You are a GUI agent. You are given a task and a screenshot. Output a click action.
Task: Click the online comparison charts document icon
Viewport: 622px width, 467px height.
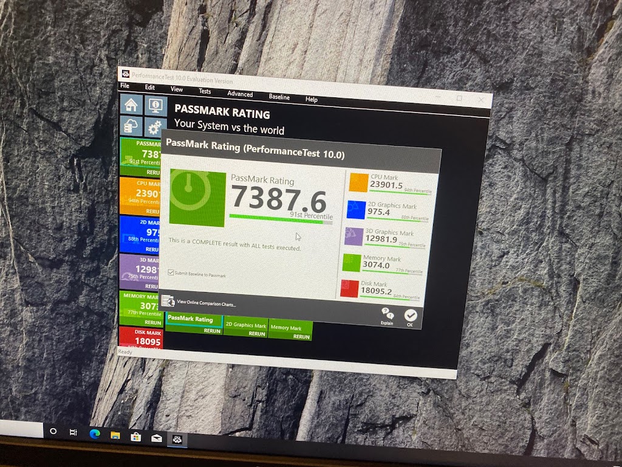click(168, 301)
